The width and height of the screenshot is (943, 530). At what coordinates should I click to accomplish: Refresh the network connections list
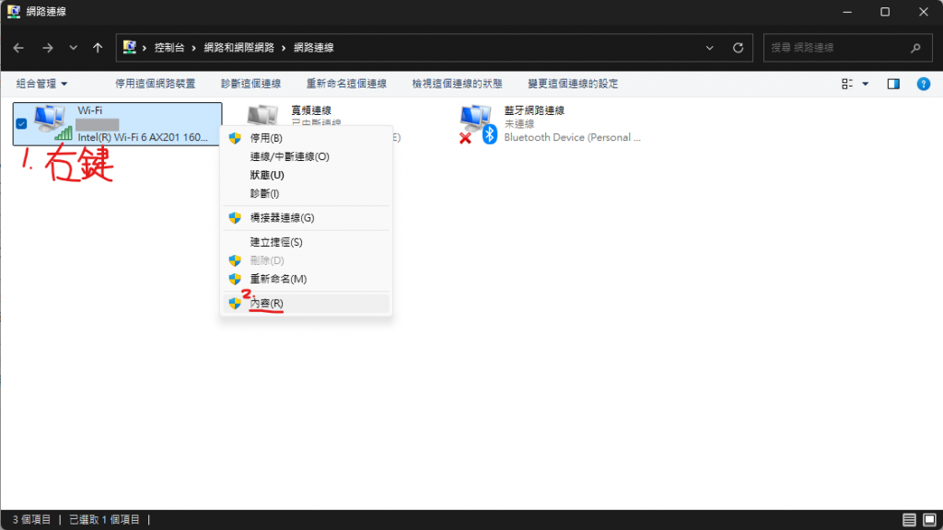click(x=738, y=48)
